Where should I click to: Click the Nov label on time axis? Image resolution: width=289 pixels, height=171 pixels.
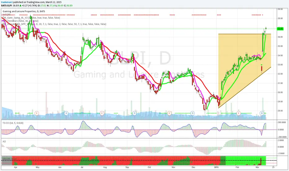pos(173,167)
